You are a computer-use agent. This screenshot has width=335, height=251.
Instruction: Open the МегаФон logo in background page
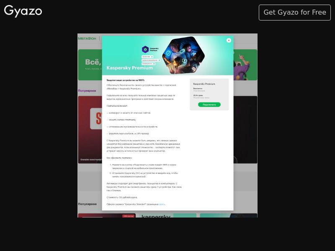[x=87, y=38]
